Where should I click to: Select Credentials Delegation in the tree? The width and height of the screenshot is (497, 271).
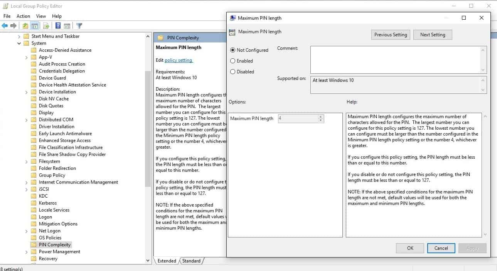click(62, 71)
